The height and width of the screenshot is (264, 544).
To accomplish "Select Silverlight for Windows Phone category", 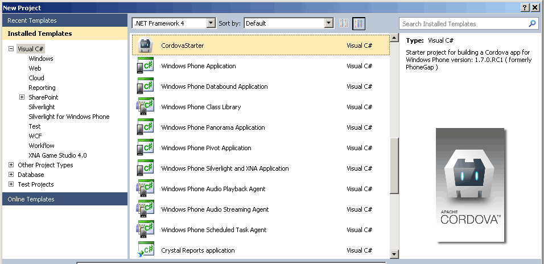I will [69, 117].
